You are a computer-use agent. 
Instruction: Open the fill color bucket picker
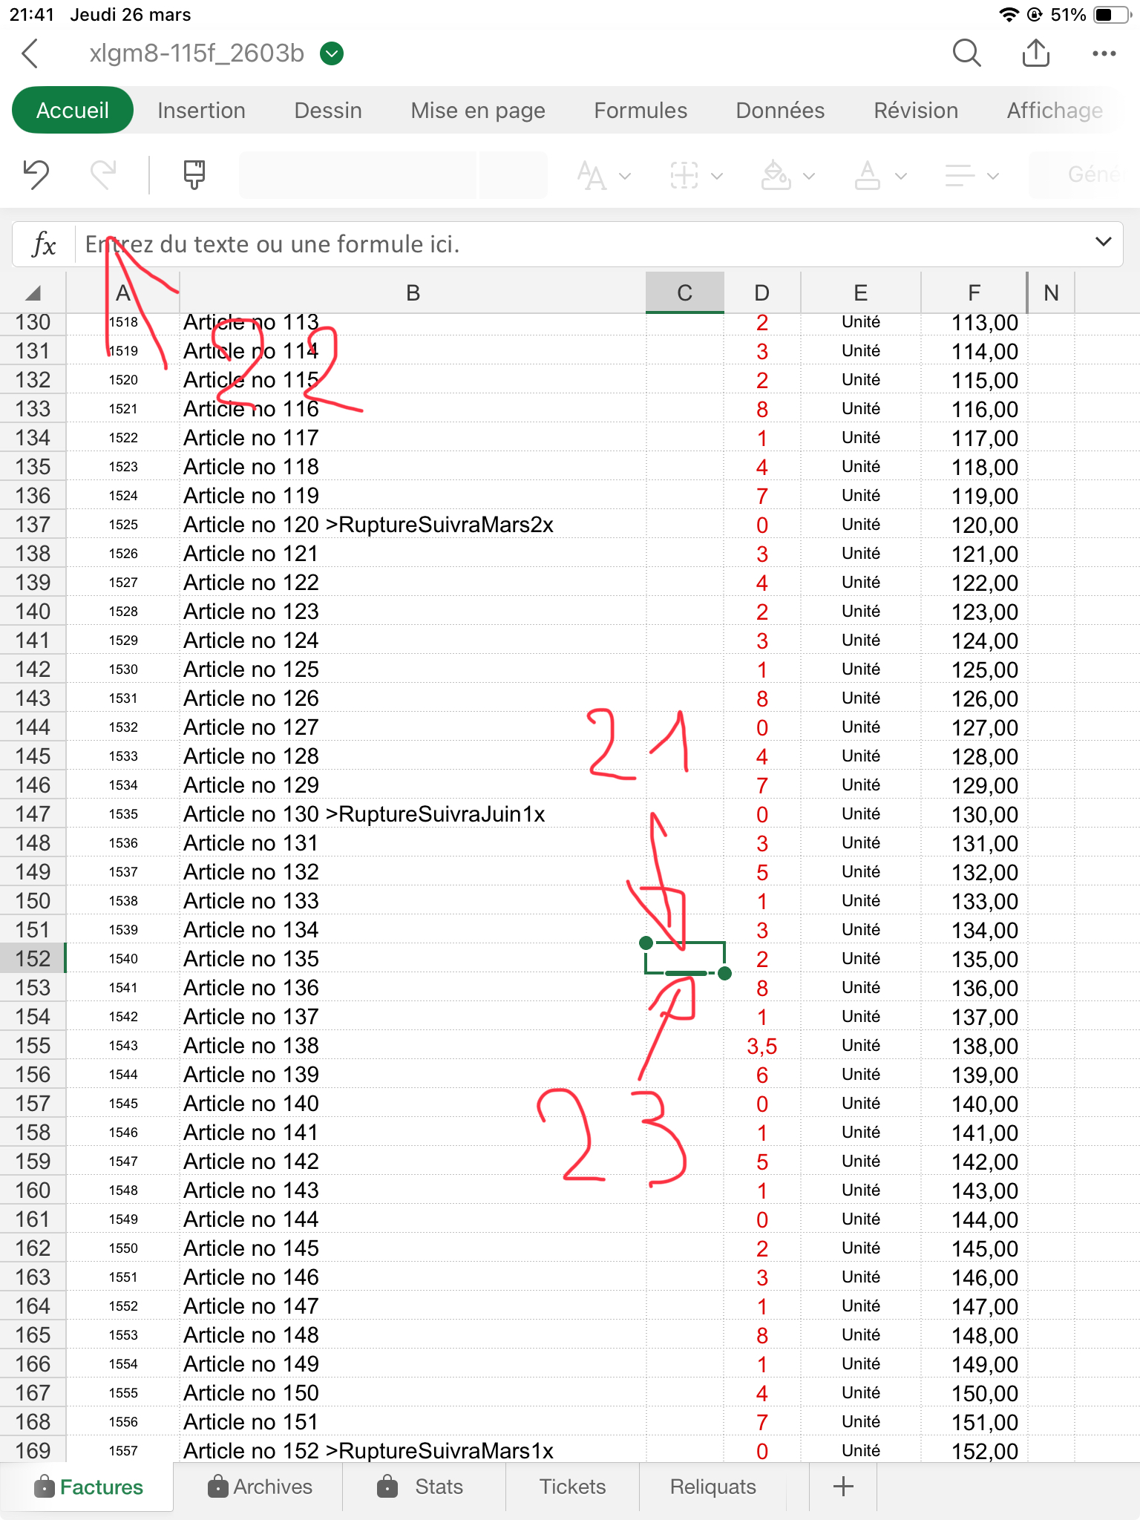click(787, 176)
